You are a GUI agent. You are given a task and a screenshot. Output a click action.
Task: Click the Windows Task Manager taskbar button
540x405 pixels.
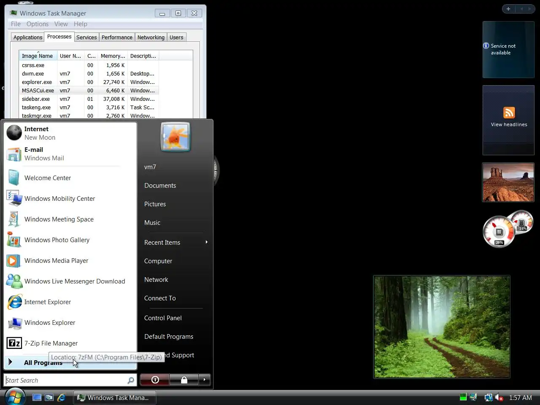pos(115,397)
